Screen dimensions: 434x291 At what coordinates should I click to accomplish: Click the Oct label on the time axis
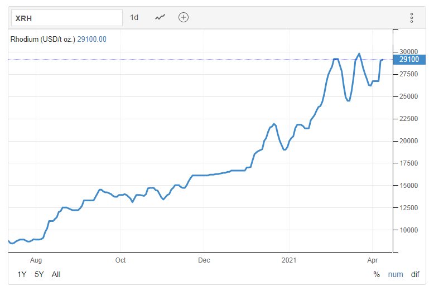point(120,260)
